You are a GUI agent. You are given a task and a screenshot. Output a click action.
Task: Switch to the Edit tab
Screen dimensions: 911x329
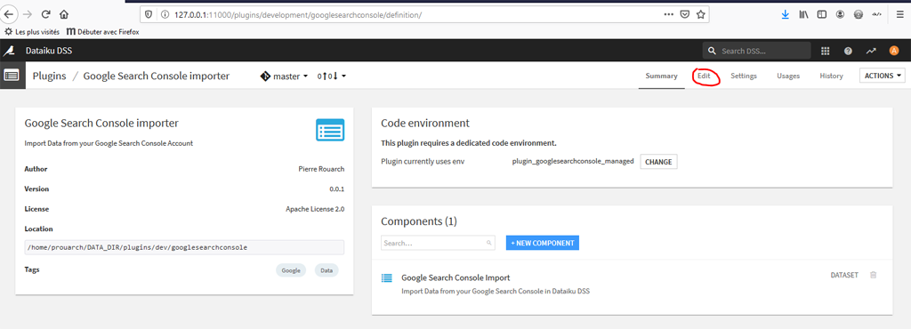[x=705, y=76]
